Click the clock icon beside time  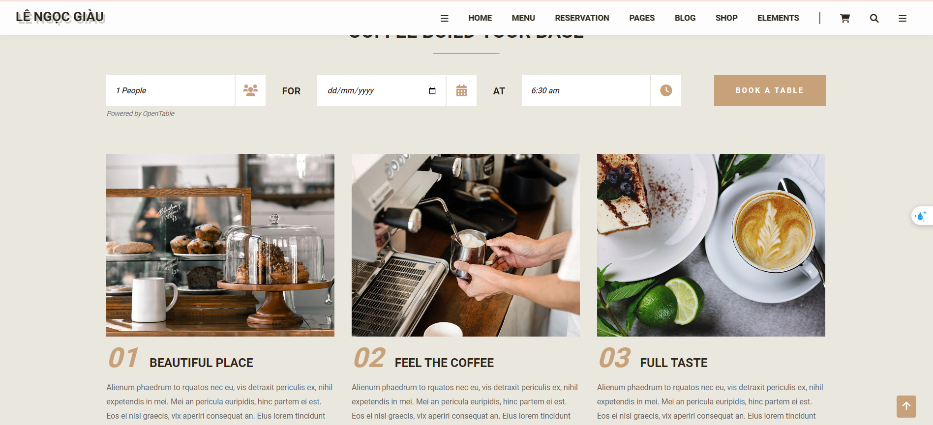coord(666,90)
